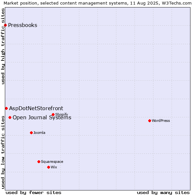Click the Shopify label text
The width and height of the screenshot is (195, 195).
(x=61, y=114)
